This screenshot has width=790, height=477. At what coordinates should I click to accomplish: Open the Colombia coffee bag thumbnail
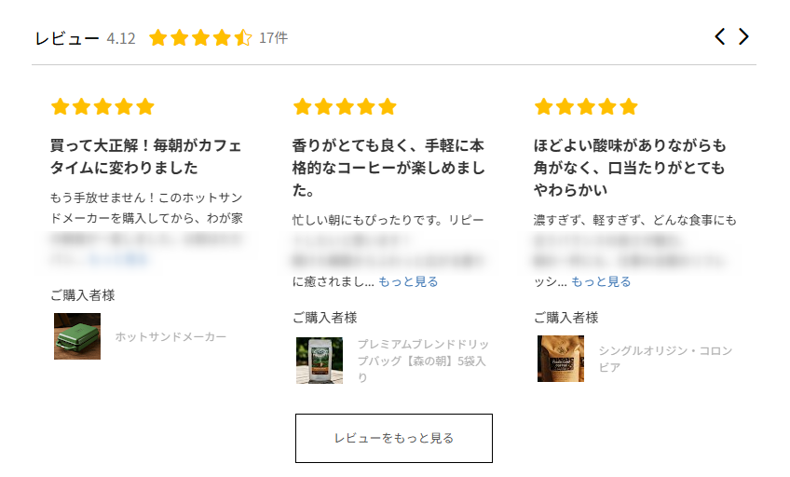click(x=561, y=359)
